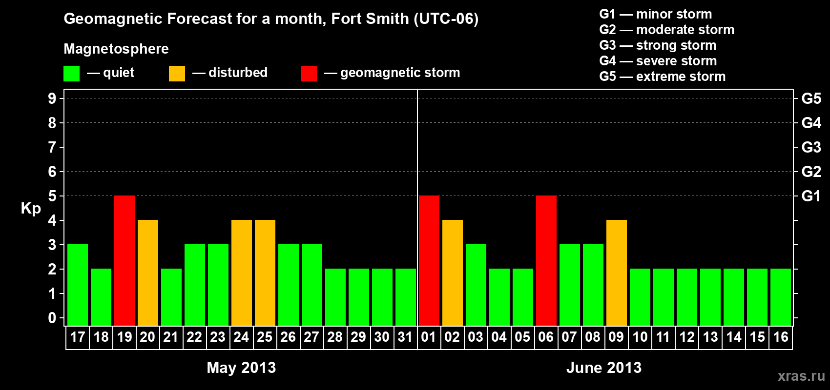This screenshot has width=830, height=390.
Task: Click the '— disturbed' legend label
Action: click(x=230, y=73)
